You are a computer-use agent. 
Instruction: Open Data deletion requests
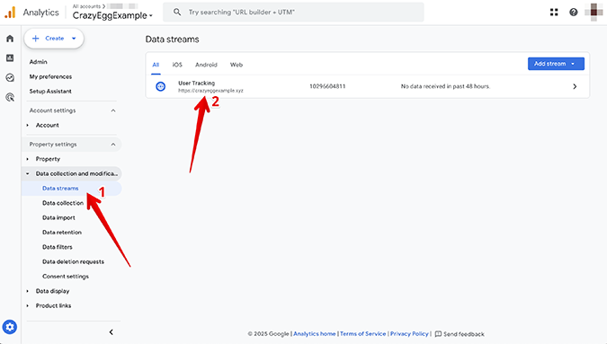[x=73, y=261]
